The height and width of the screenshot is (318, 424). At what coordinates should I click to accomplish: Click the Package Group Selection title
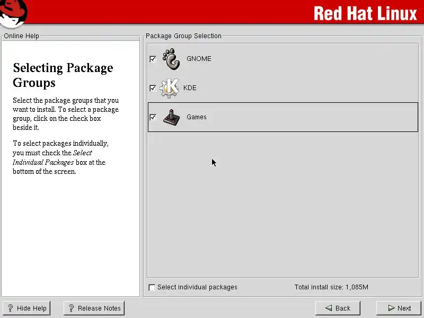(x=183, y=36)
